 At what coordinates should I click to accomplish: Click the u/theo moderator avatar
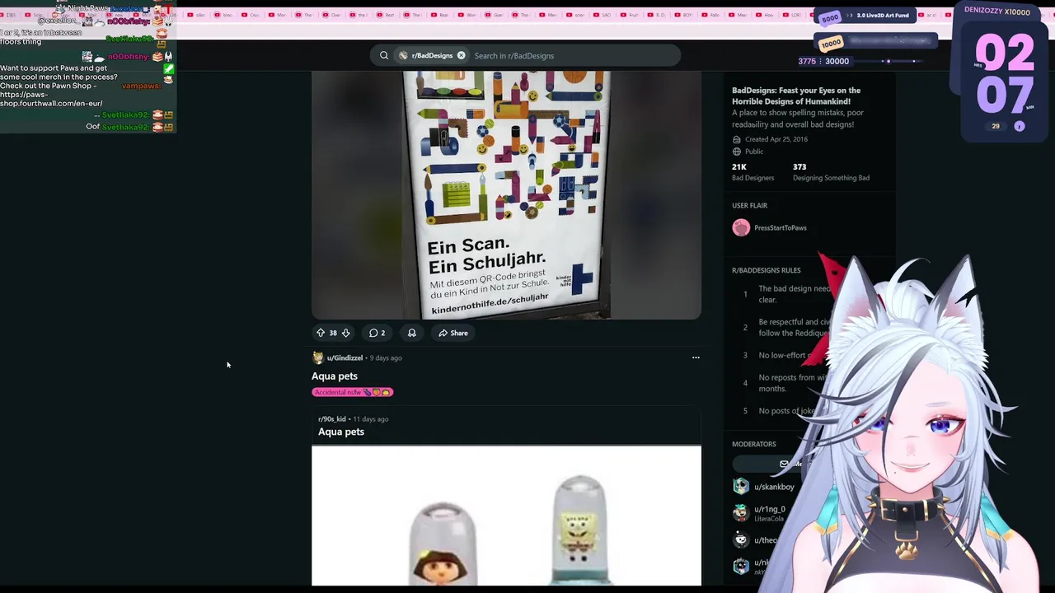point(741,540)
